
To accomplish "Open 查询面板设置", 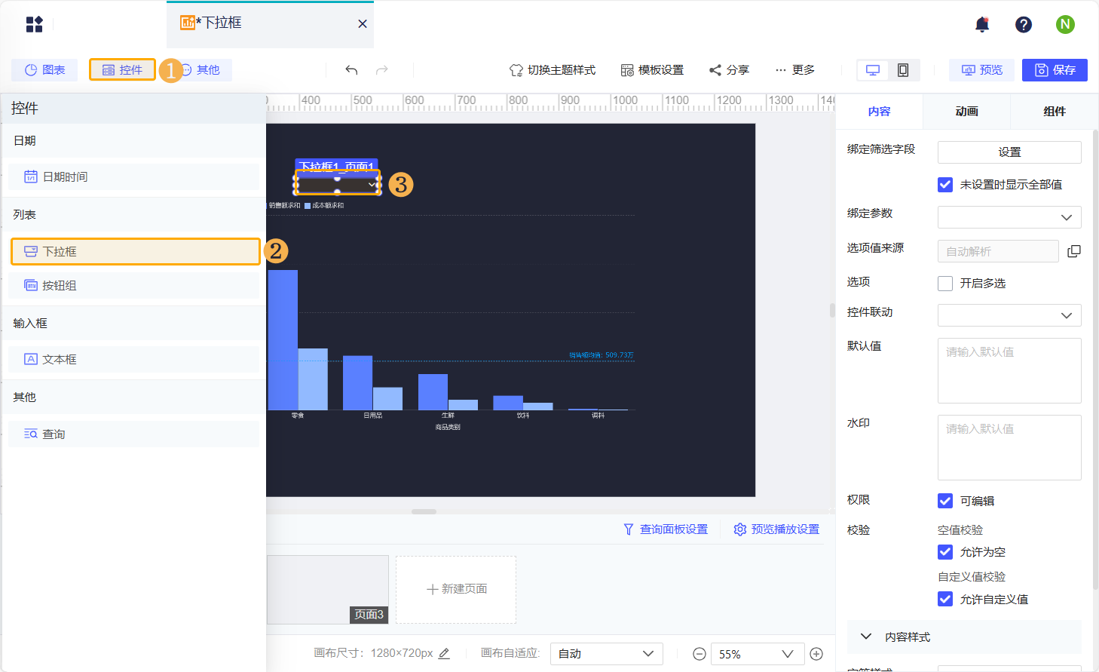I will pyautogui.click(x=666, y=529).
